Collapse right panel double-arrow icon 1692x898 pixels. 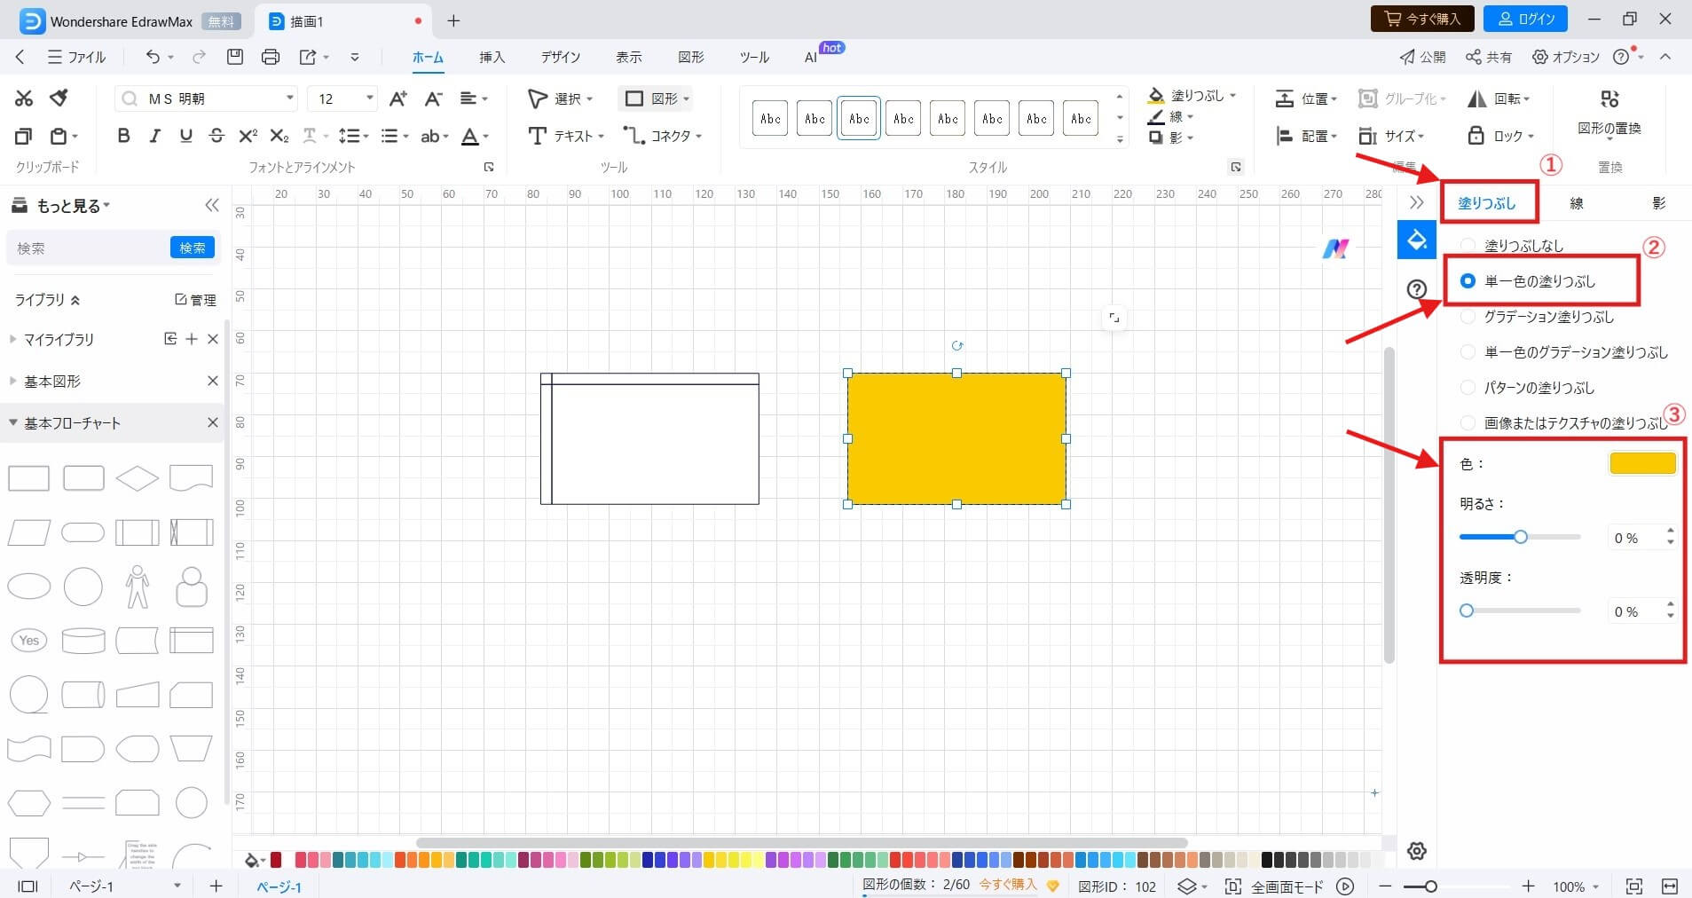(x=1416, y=202)
